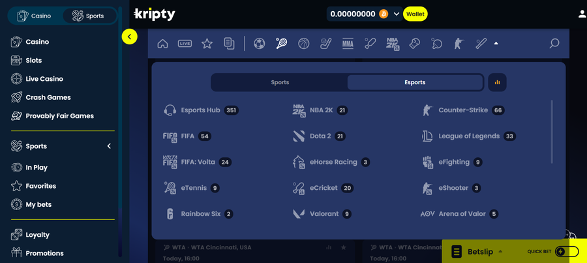The height and width of the screenshot is (263, 587).
Task: Click the search magnifier icon
Action: [x=554, y=44]
